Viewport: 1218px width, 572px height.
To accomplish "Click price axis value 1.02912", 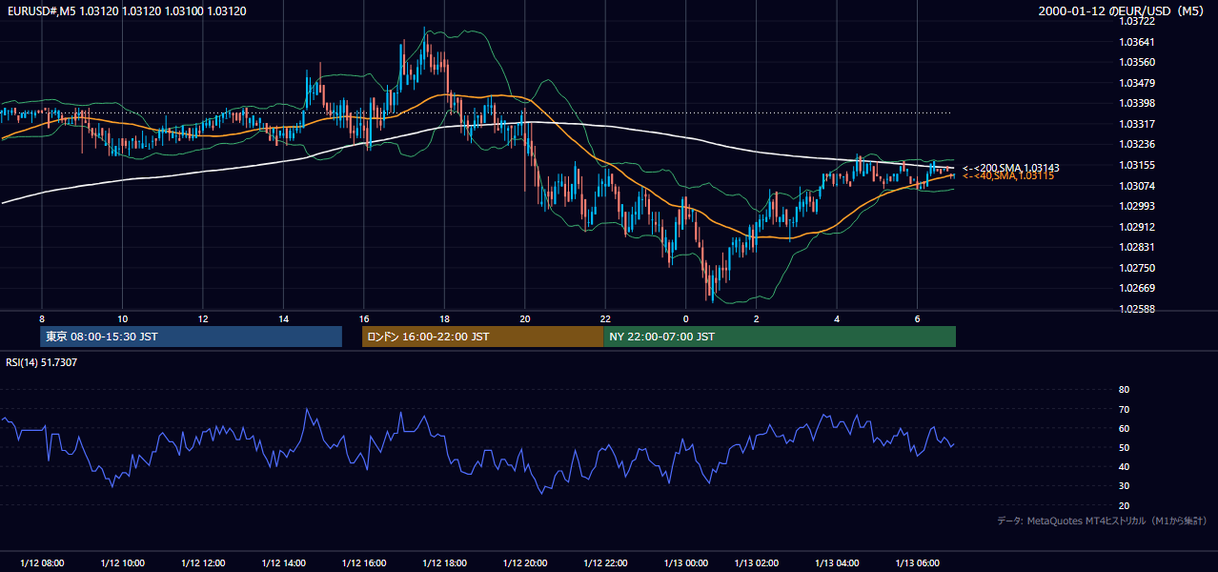I will click(1137, 227).
